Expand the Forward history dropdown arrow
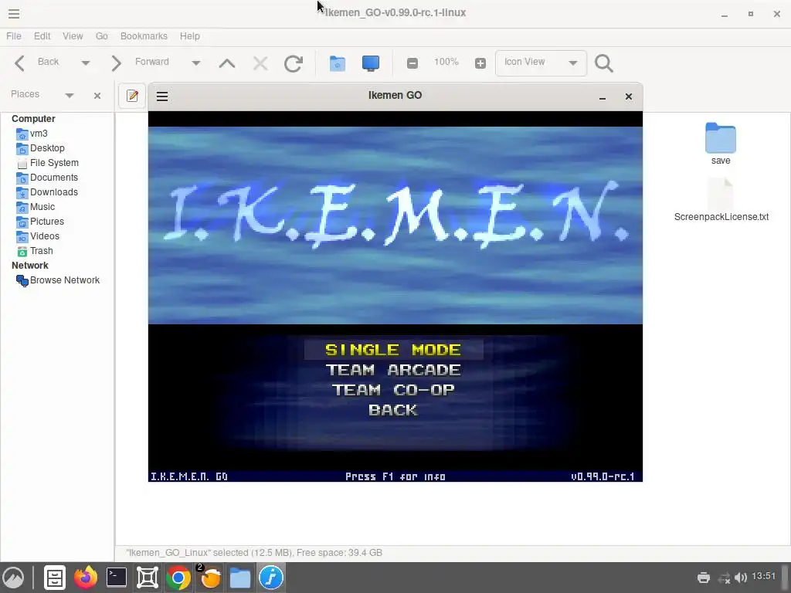791x593 pixels. tap(195, 63)
